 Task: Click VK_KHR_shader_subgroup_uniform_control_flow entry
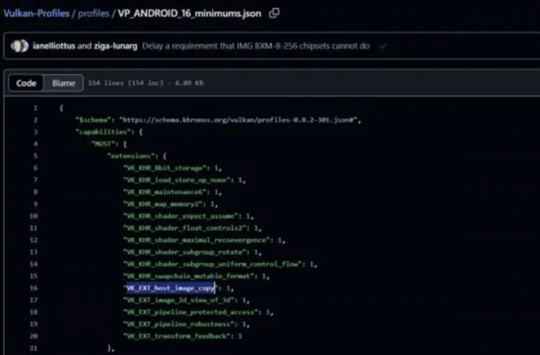214,264
